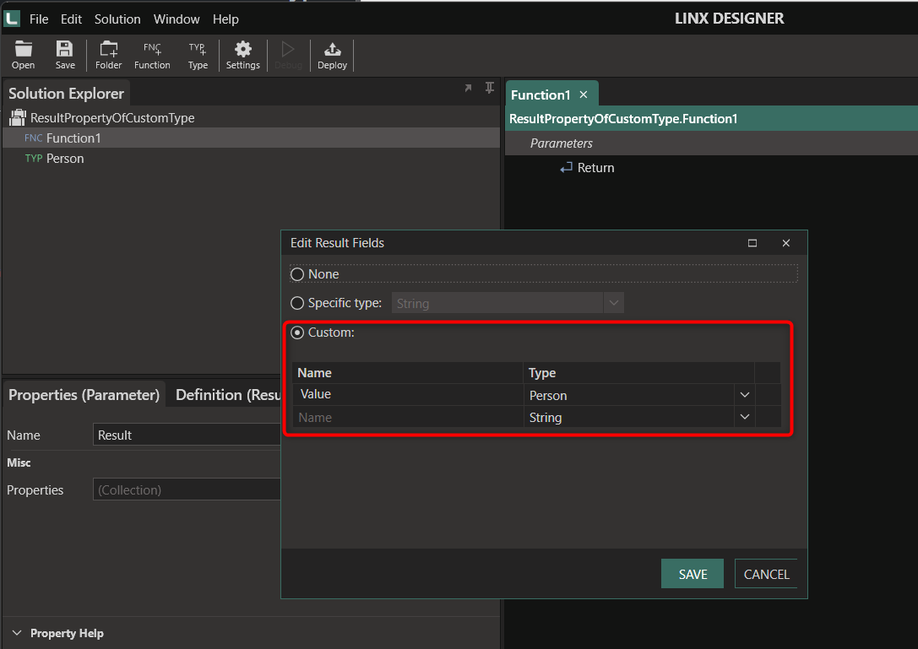Close the Function1 tab
Screen dimensions: 918x649
(583, 95)
